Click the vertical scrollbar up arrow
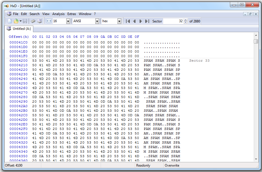This screenshot has width=262, height=172. point(256,35)
